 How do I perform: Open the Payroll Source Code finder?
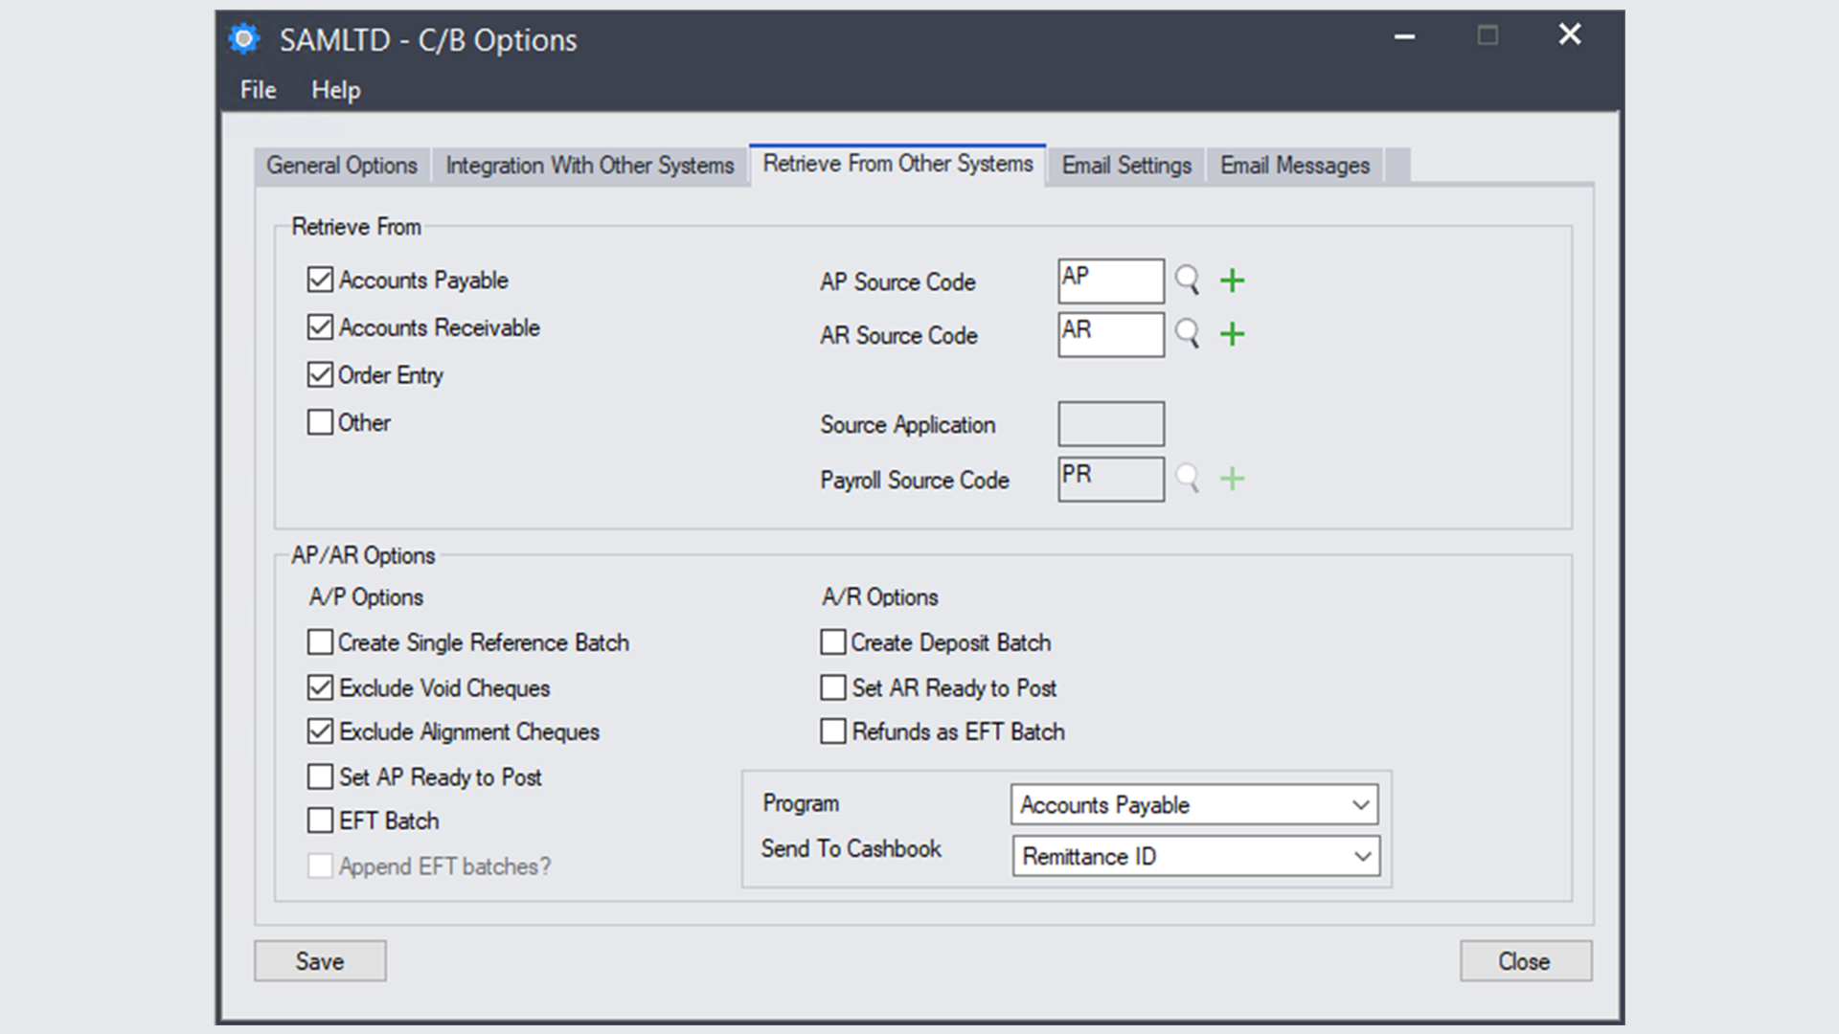(1189, 479)
